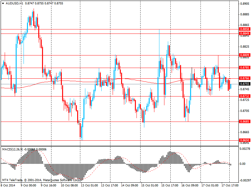Click the MACD(12,26,9) indicator label
This screenshot has height=188, width=251.
pyautogui.click(x=13, y=149)
